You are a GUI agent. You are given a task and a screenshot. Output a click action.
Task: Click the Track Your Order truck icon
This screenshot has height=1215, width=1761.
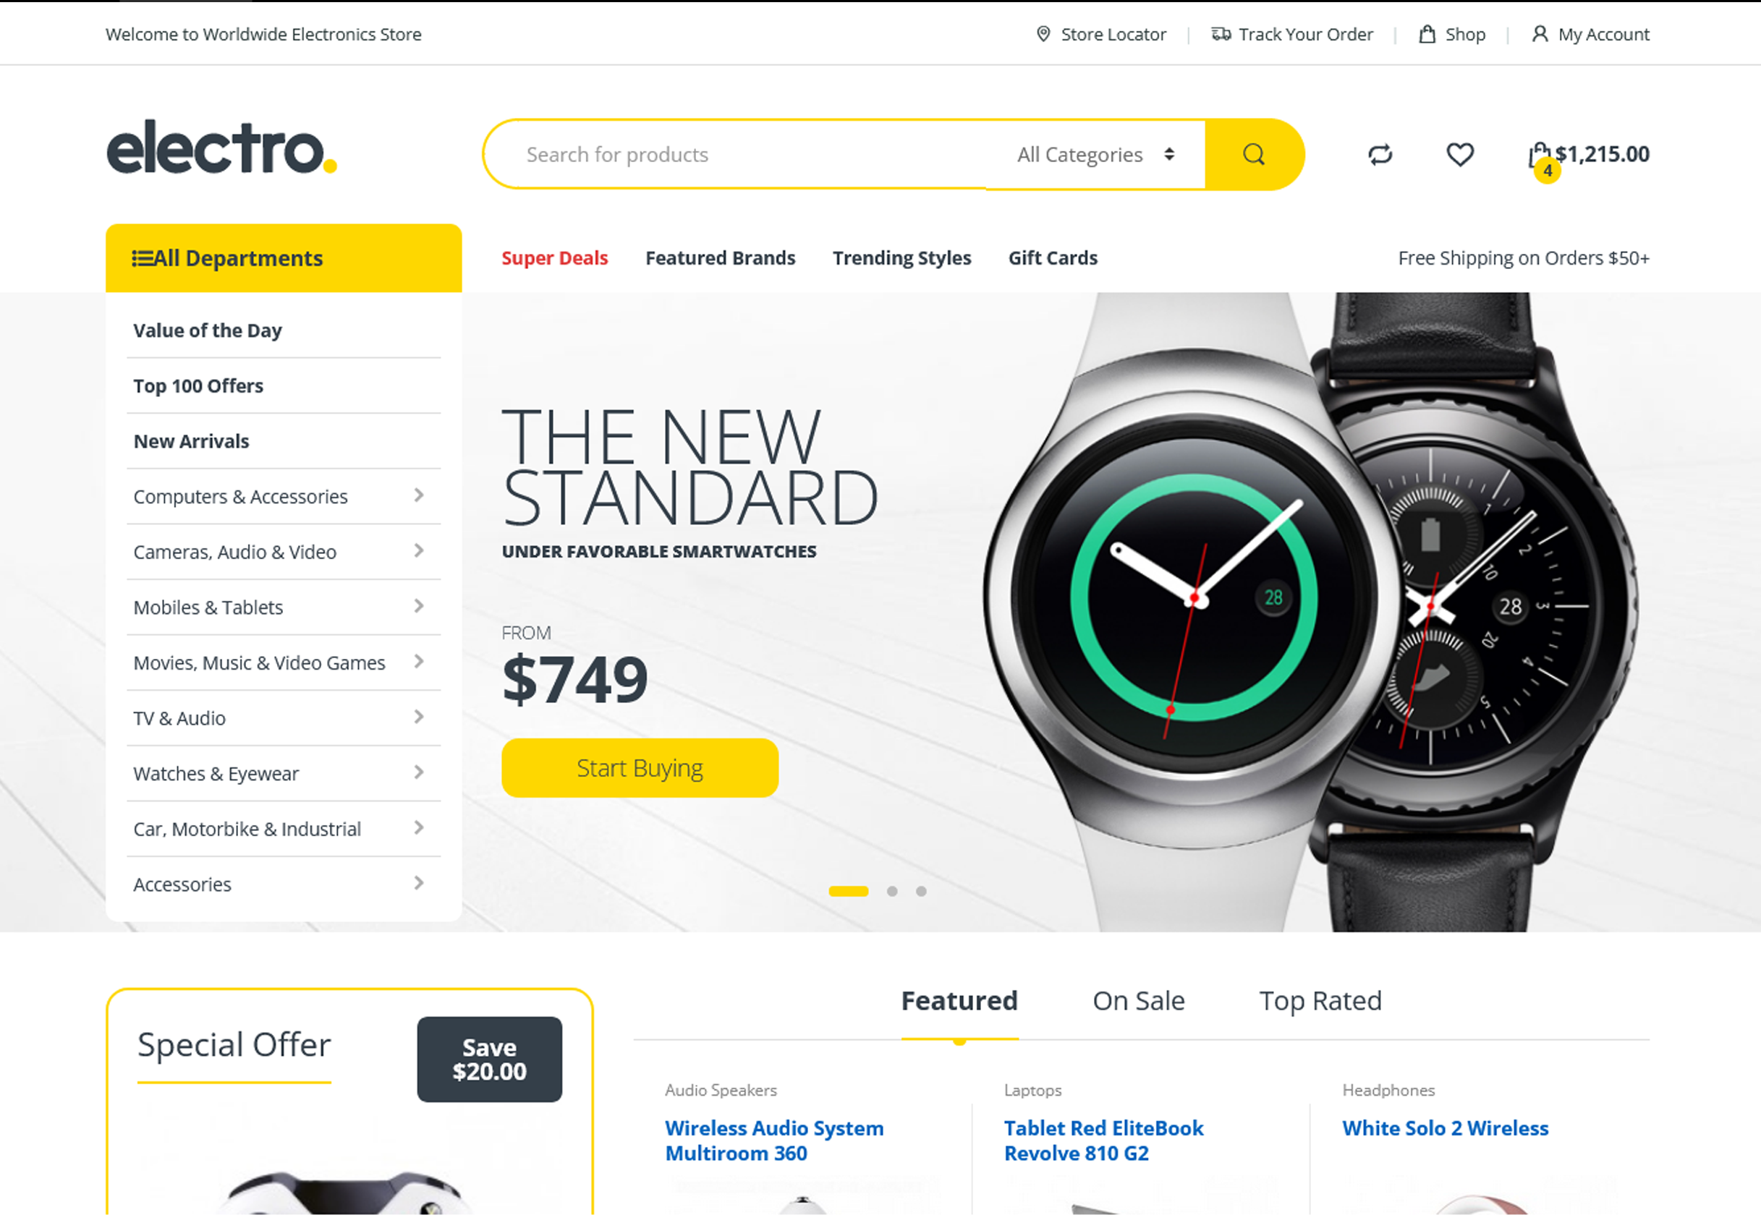coord(1221,34)
